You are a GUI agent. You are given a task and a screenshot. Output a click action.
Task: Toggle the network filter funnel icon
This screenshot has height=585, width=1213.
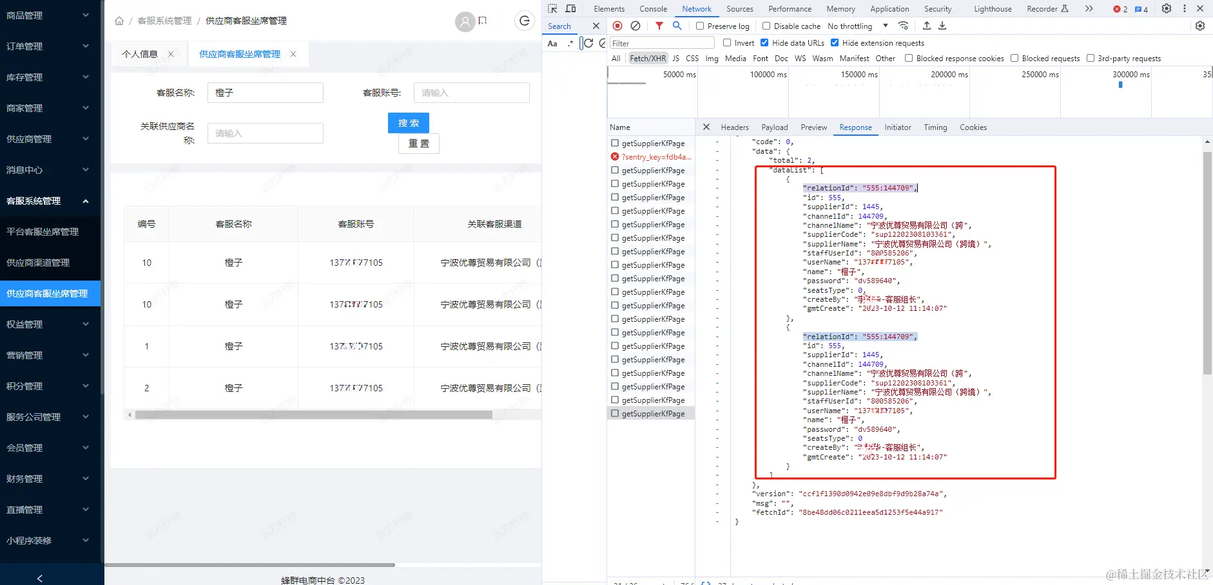(x=659, y=26)
